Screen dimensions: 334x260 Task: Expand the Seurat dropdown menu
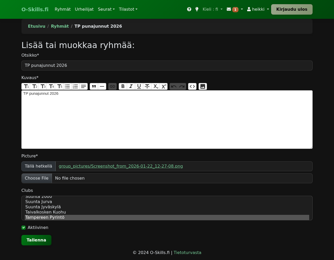[106, 9]
